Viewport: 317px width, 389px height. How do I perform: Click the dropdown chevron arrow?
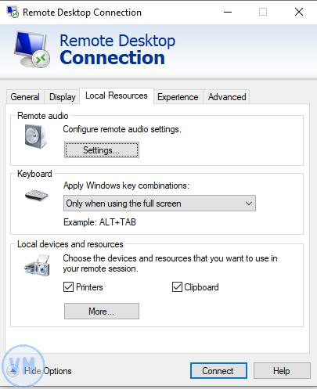(x=249, y=204)
